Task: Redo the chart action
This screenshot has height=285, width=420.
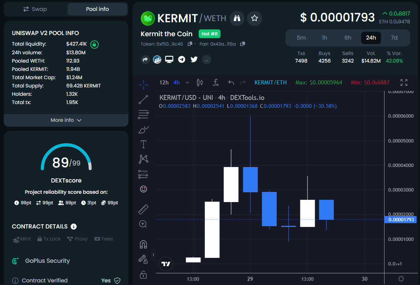Action: [x=243, y=83]
